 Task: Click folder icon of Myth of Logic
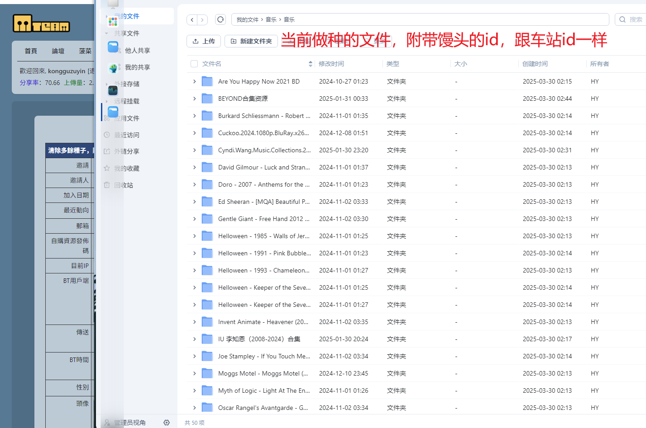207,390
